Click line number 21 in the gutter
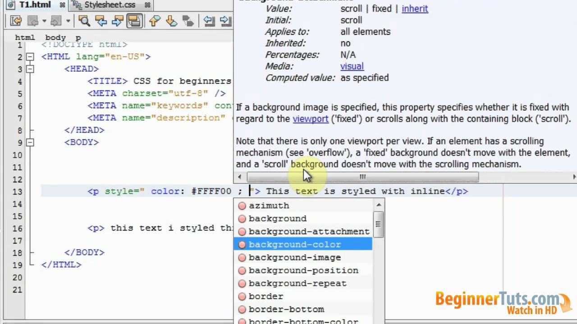 coord(17,289)
